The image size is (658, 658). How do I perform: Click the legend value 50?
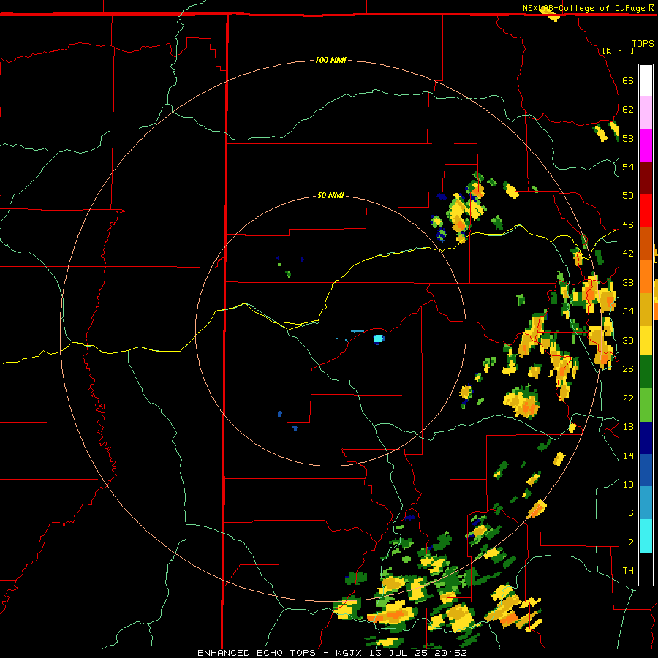point(628,196)
